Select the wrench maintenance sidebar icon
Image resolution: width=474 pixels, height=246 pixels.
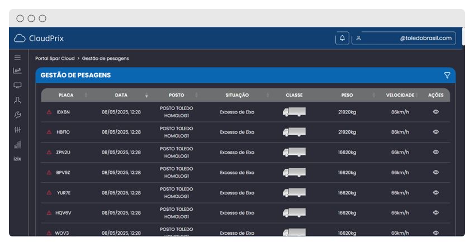(17, 115)
